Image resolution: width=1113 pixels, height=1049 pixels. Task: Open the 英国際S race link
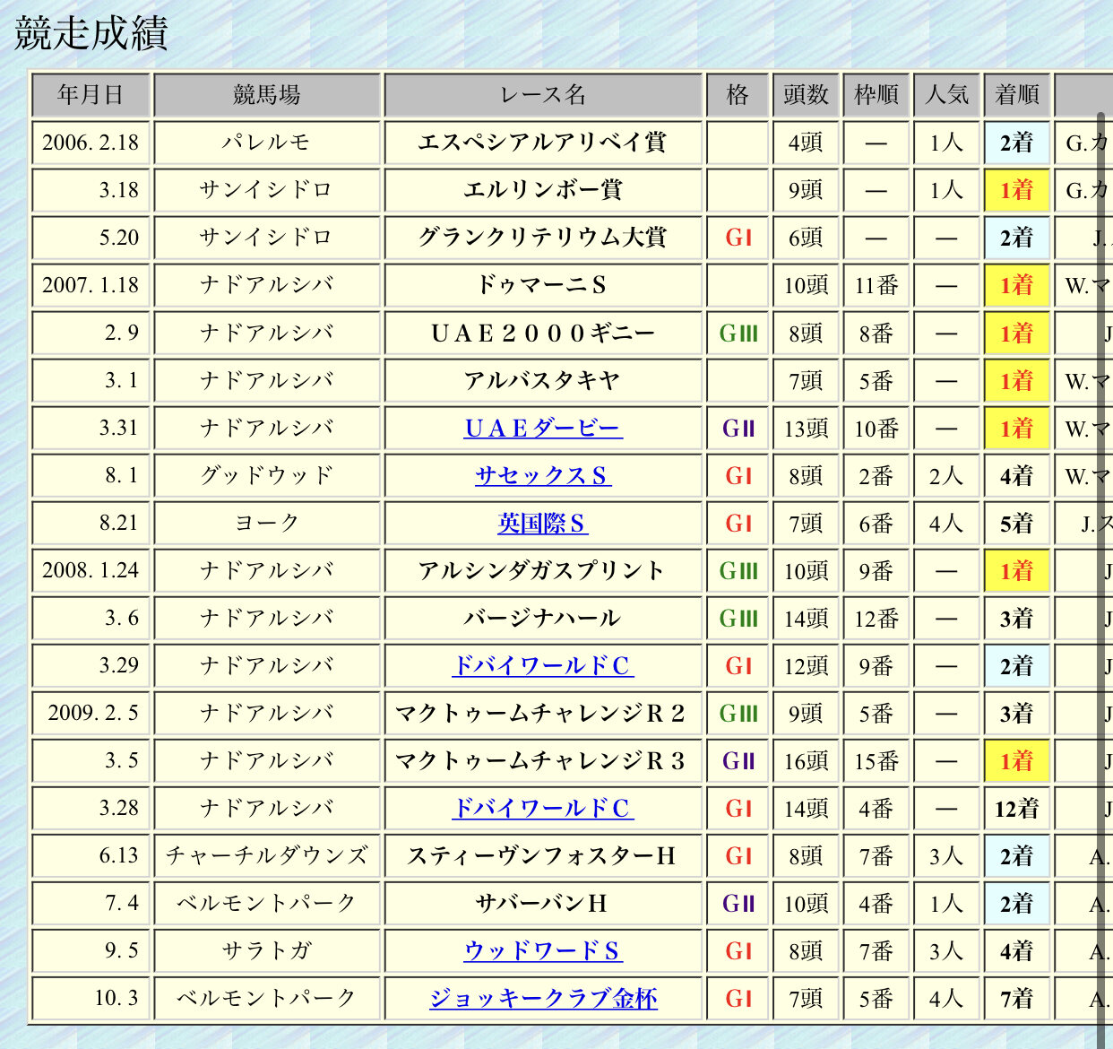(x=543, y=524)
